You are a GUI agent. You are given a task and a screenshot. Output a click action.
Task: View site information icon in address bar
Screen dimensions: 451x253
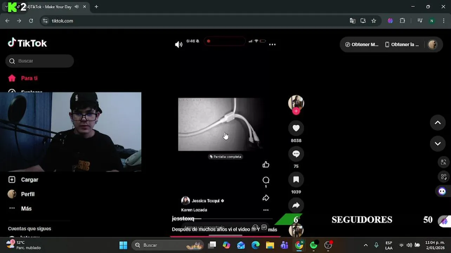pyautogui.click(x=45, y=21)
